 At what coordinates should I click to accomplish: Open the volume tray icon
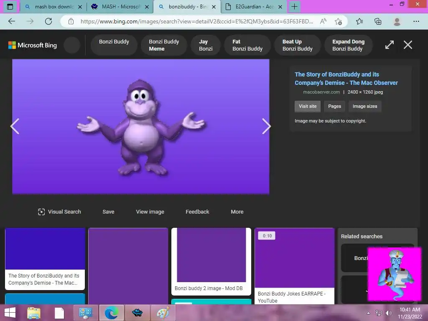388,313
